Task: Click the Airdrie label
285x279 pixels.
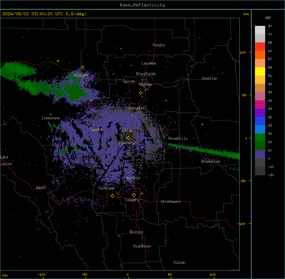Action: [134, 178]
